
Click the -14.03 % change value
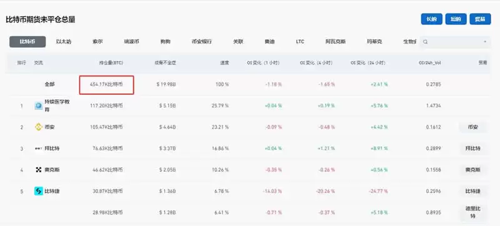(272, 191)
